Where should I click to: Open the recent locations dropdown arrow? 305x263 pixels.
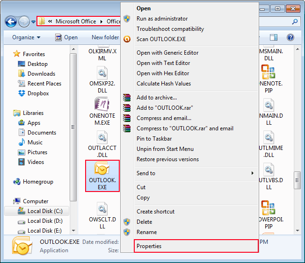click(34, 22)
